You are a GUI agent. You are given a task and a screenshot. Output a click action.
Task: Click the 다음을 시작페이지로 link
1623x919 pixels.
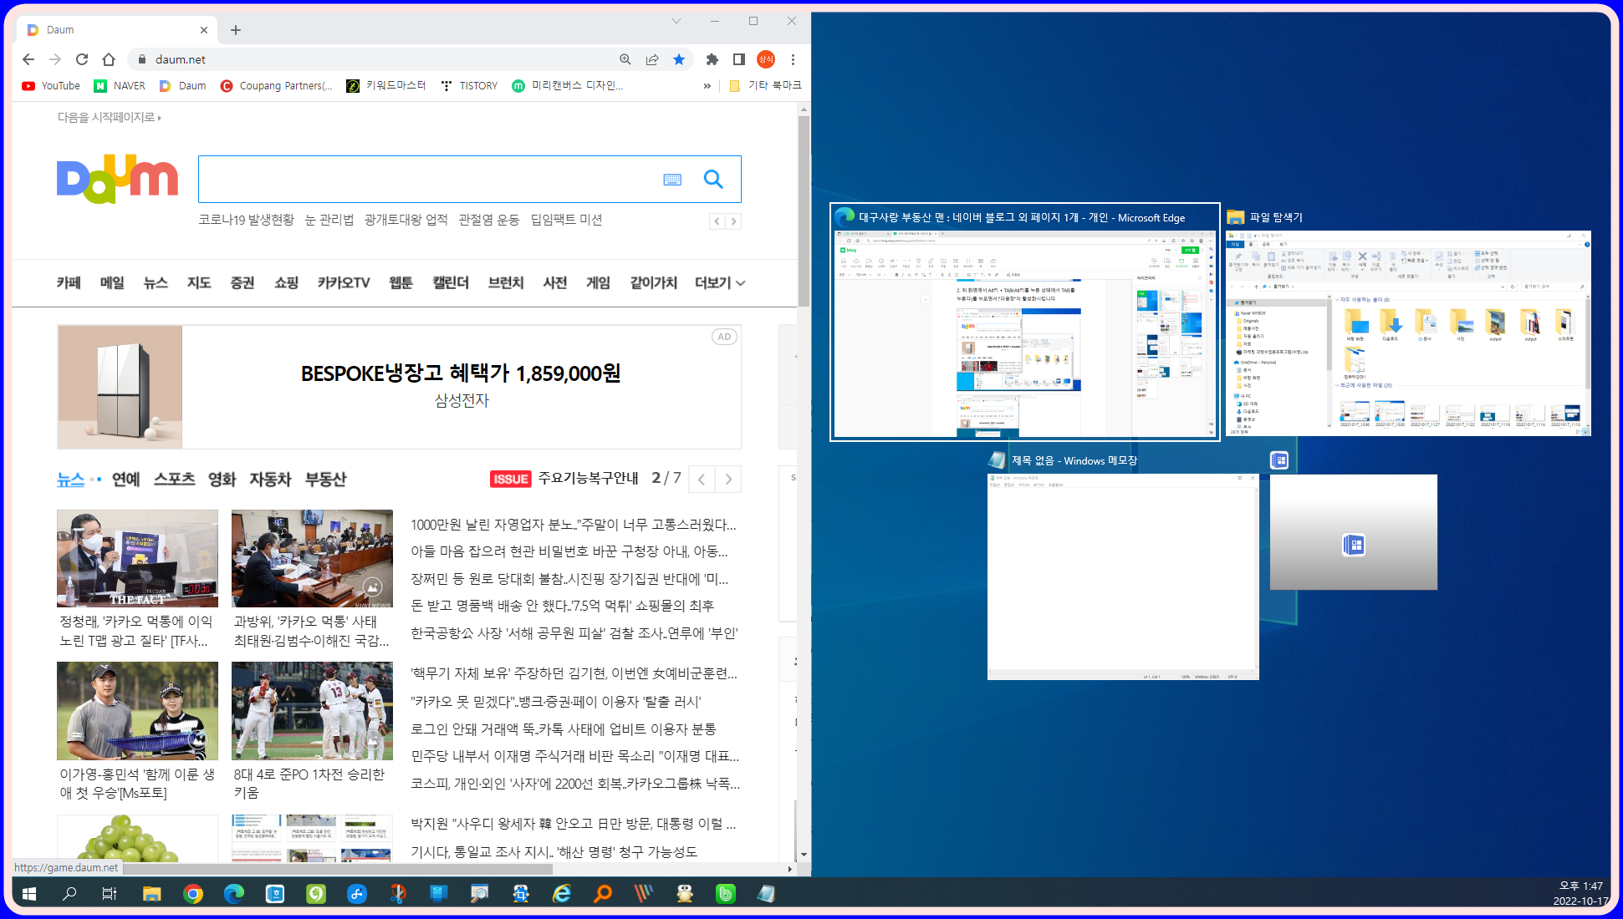point(109,118)
